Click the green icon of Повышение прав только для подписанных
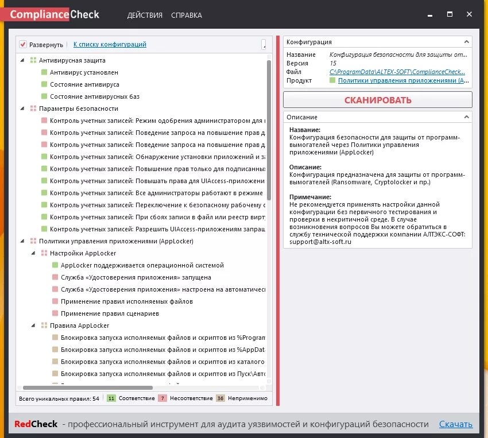The image size is (488, 438). click(44, 169)
